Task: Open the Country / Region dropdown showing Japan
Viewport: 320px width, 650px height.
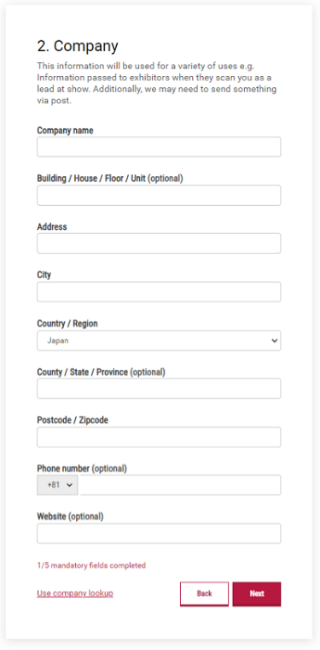Action: pos(159,340)
